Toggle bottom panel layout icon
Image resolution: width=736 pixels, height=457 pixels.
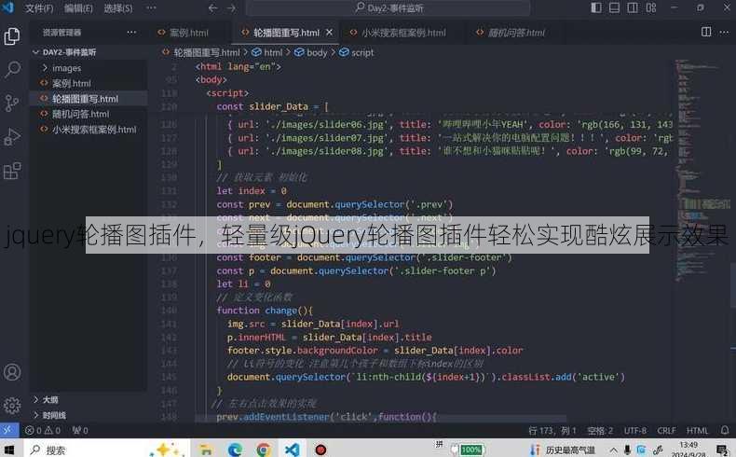615,7
